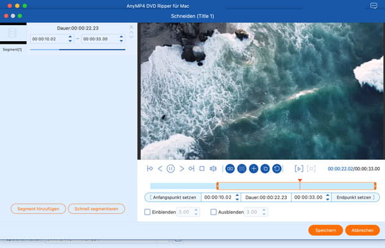Move Segment 1 up with up chevron
This screenshot has height=248, width=385.
click(x=131, y=32)
